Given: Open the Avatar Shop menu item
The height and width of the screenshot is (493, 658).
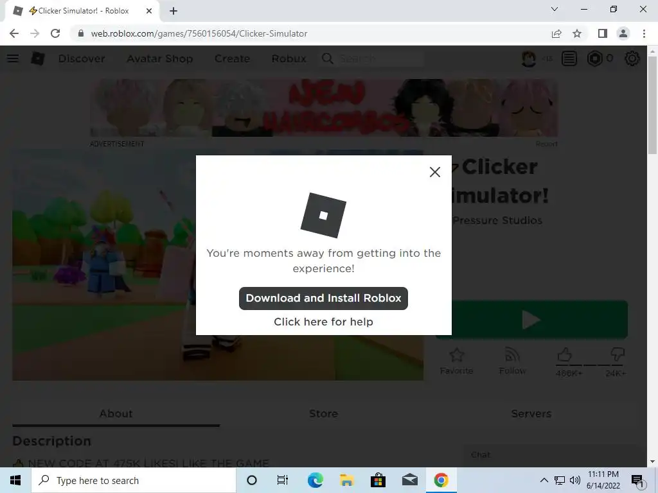Looking at the screenshot, I should [160, 58].
